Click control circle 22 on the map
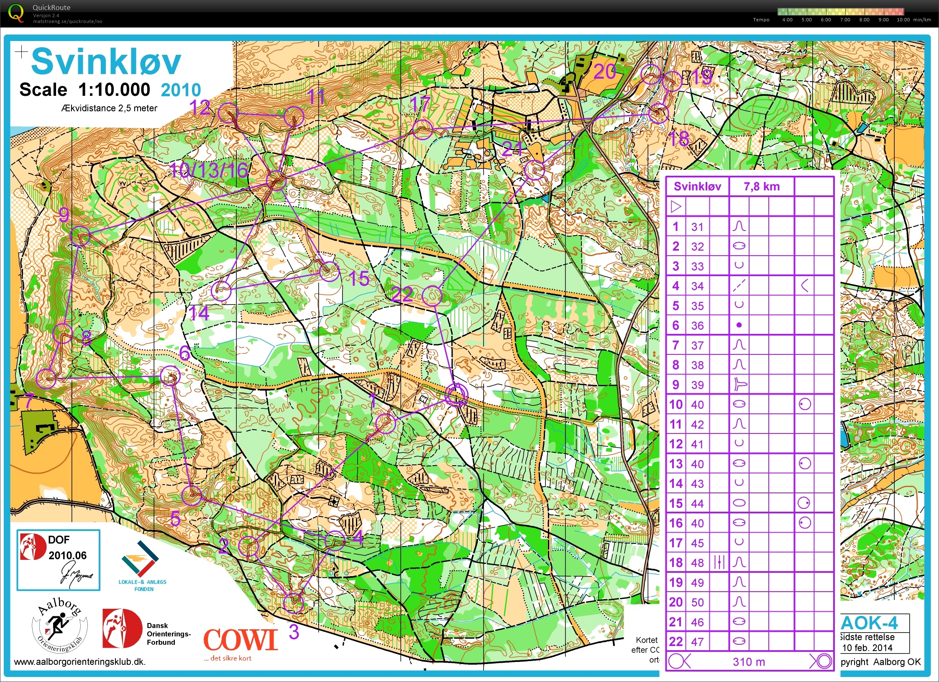 point(432,296)
